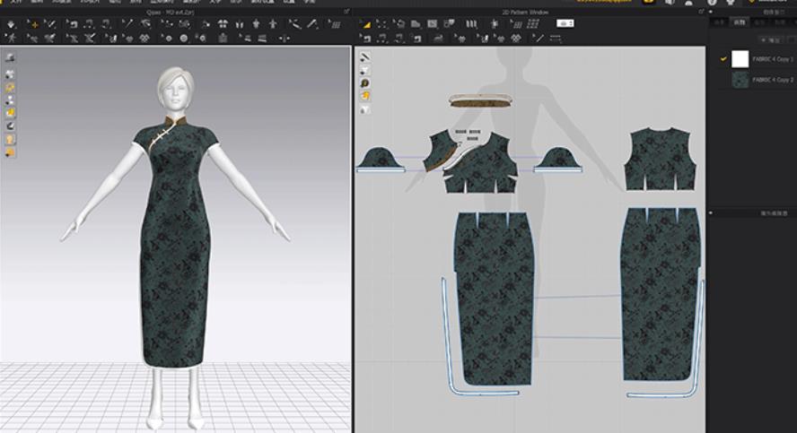Toggle the second icon in 3D viewport's vertical toolbar
This screenshot has height=433, width=797.
click(x=10, y=75)
